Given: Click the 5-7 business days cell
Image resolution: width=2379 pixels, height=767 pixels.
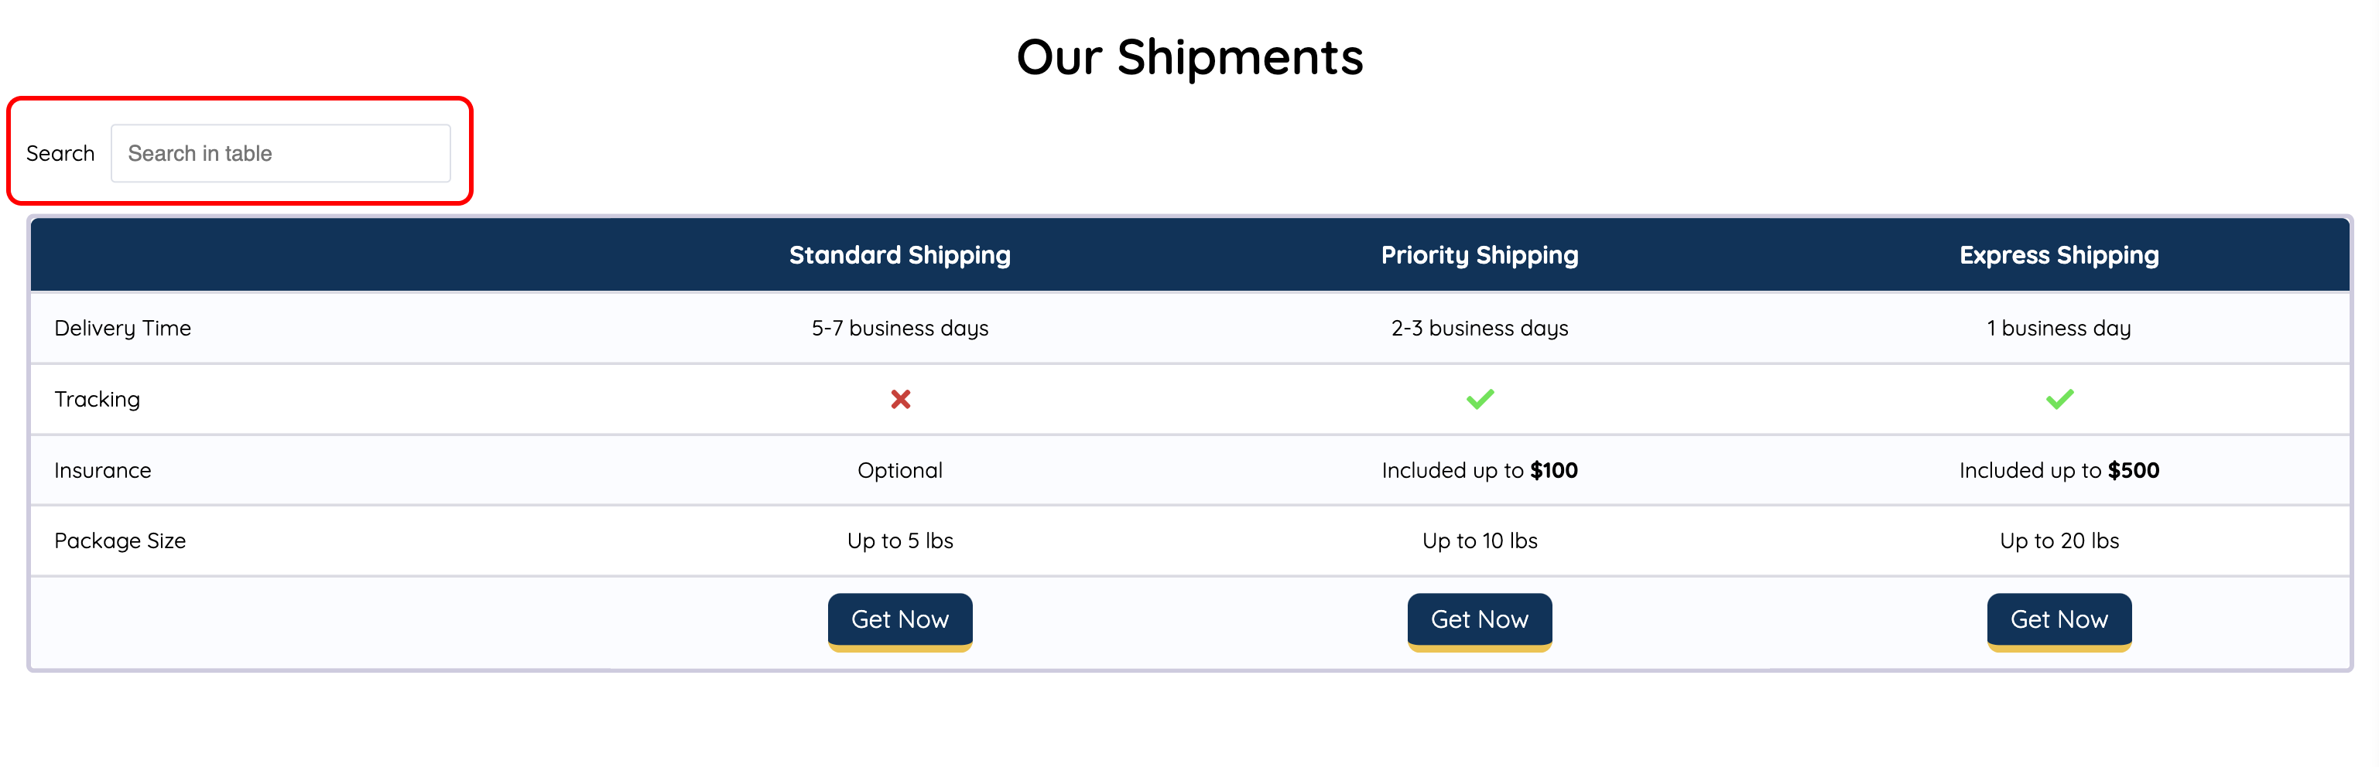Looking at the screenshot, I should (x=899, y=328).
